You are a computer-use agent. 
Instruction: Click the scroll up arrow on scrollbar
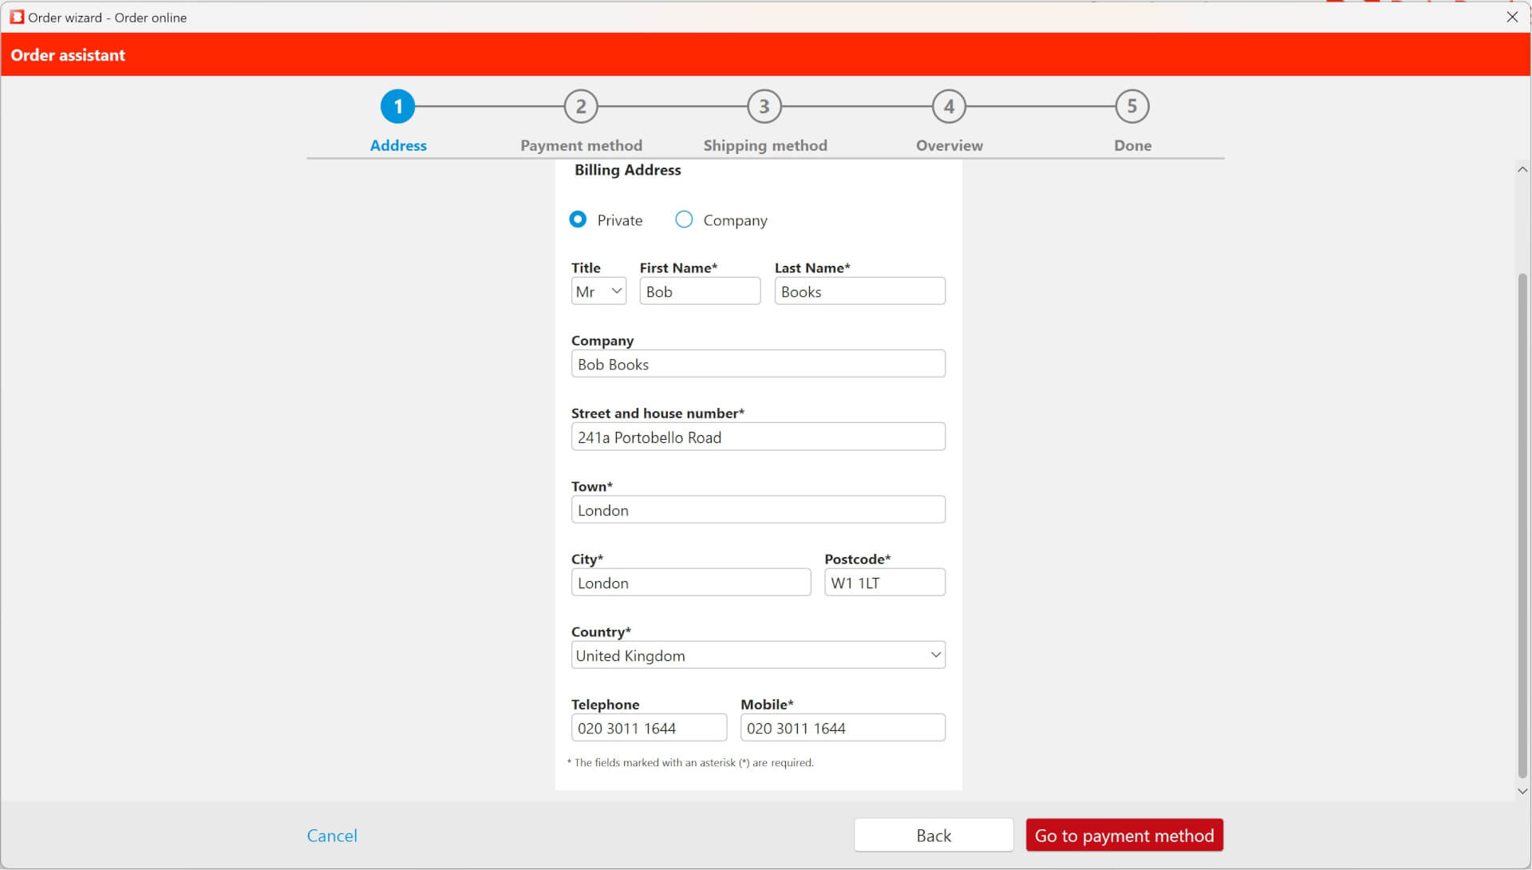point(1522,169)
